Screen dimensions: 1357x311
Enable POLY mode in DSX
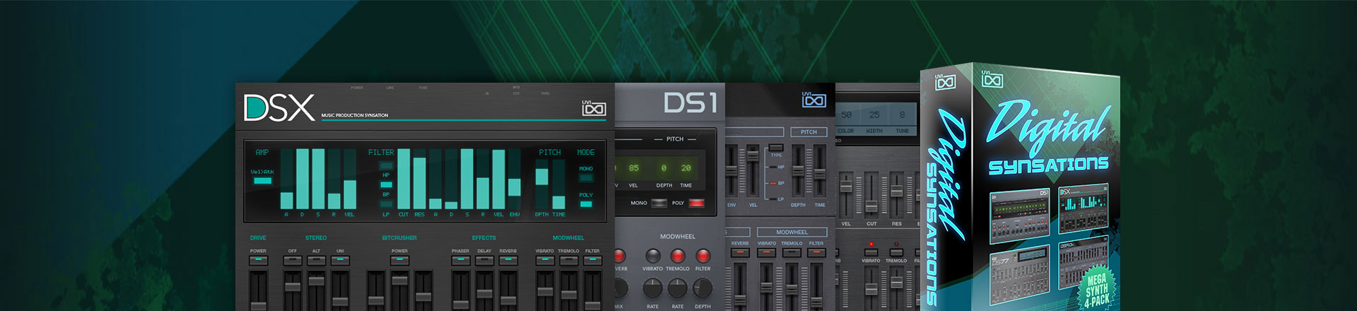pyautogui.click(x=586, y=204)
